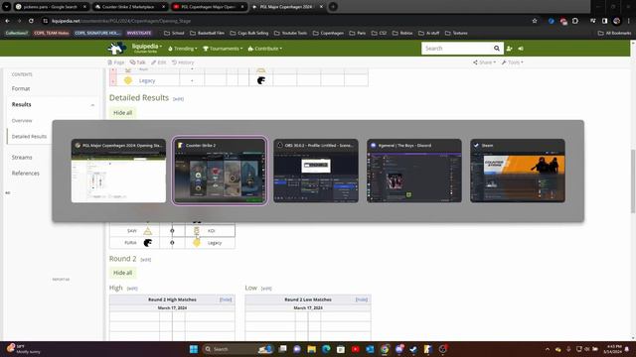Open Steam from the taskbar
Screen dimensions: 636x357
click(413, 349)
